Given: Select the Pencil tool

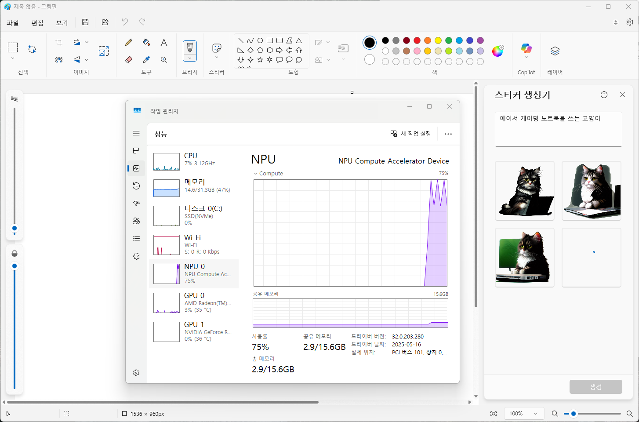Looking at the screenshot, I should pos(129,42).
